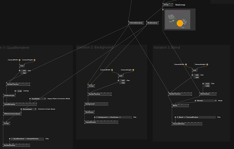The image size is (234, 149).
Task: Click CameraHeight orange pin in Background frame
Action: 133,70
